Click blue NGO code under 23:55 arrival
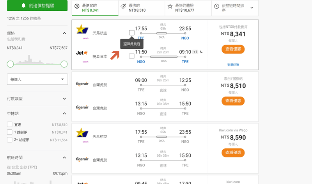This screenshot has height=184, width=312. [x=185, y=38]
